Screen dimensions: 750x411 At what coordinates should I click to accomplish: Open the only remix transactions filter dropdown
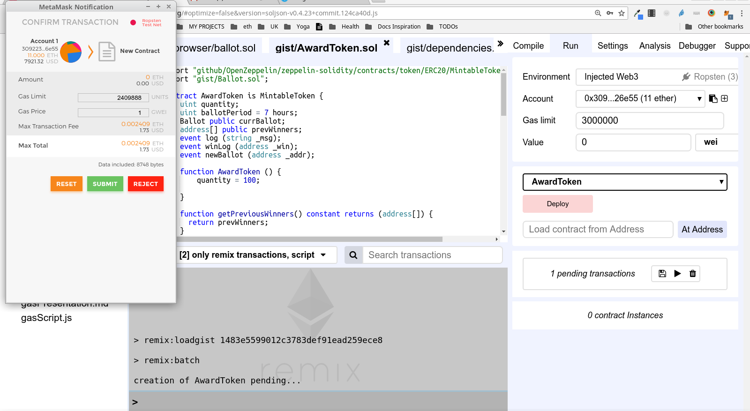257,255
